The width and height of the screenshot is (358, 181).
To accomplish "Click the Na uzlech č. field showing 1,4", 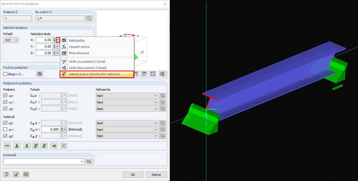I will coord(60,18).
